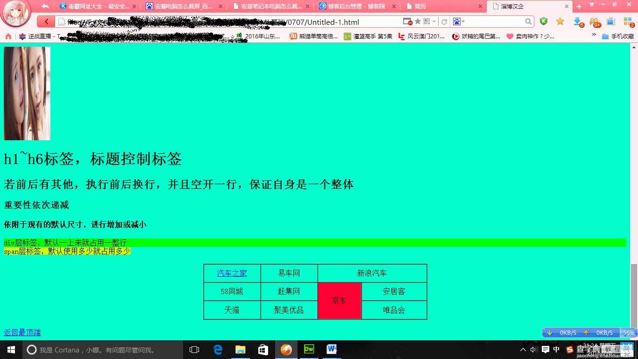Open the 风云澳门201 bookmark

(x=422, y=36)
